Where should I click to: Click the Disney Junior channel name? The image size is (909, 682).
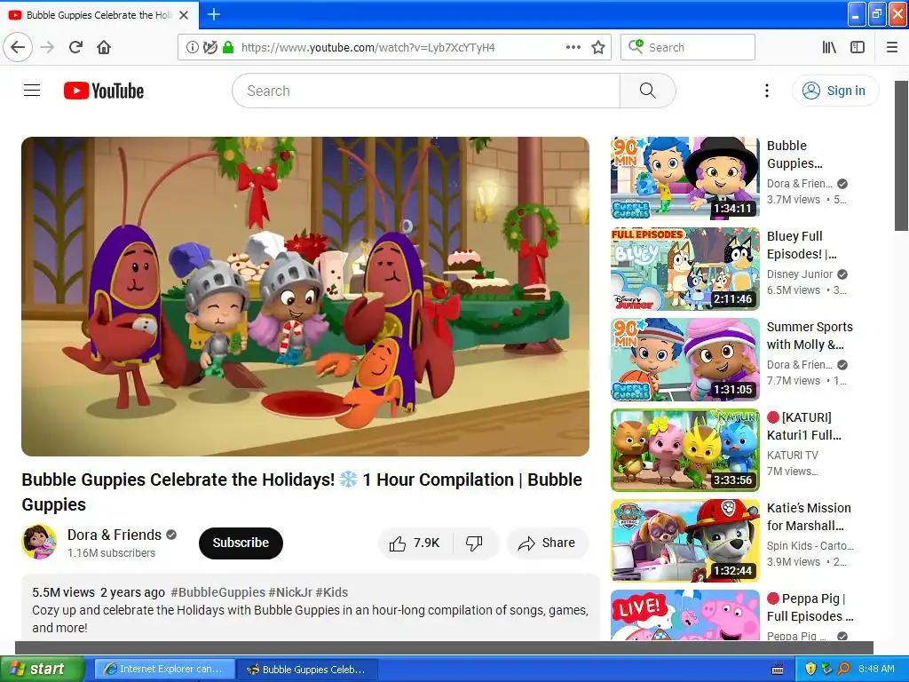800,274
